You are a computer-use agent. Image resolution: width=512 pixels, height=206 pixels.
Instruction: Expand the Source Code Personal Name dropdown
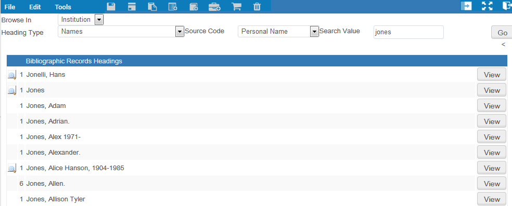(x=314, y=32)
